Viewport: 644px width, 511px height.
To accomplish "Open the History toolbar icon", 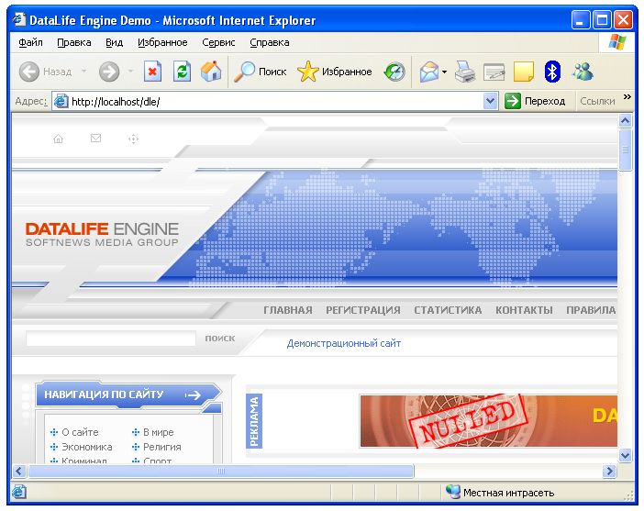I will 394,72.
